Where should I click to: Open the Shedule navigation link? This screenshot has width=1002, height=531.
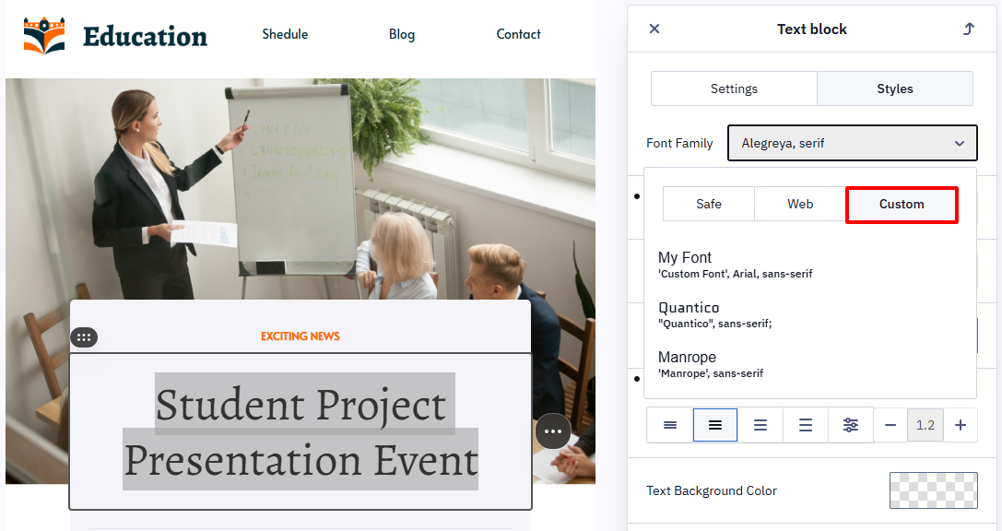tap(285, 34)
